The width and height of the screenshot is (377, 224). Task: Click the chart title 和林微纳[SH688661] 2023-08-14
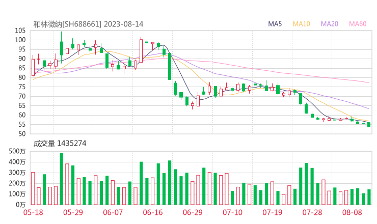[88, 24]
